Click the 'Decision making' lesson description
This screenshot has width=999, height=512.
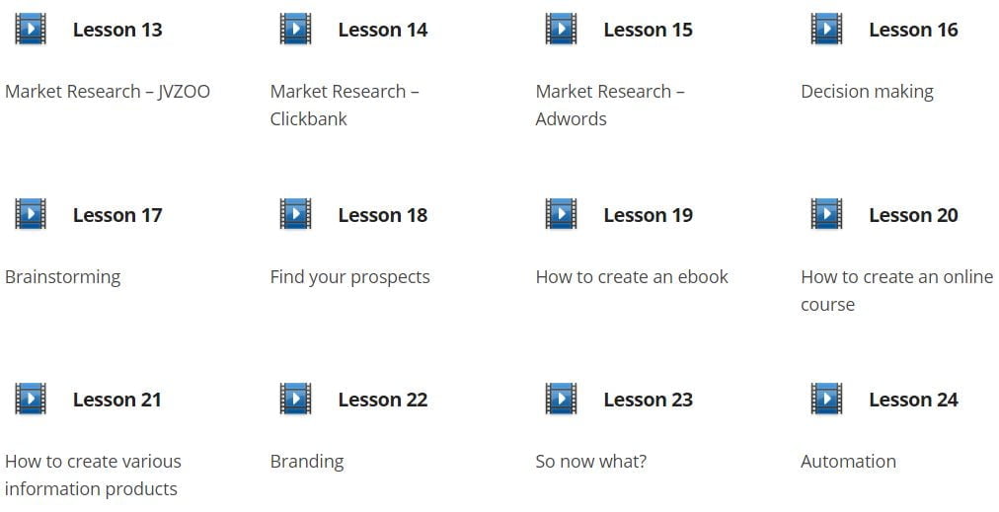867,93
